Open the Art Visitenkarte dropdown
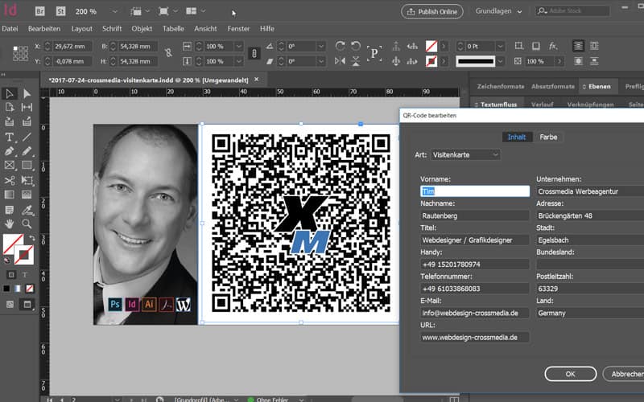The width and height of the screenshot is (644, 402). (465, 154)
